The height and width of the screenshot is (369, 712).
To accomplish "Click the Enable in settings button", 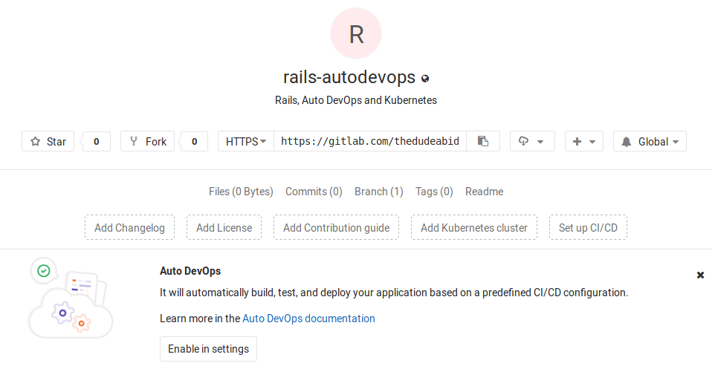I will 208,349.
